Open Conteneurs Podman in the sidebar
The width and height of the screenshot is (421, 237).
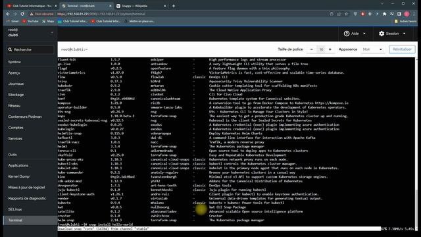tap(25, 117)
